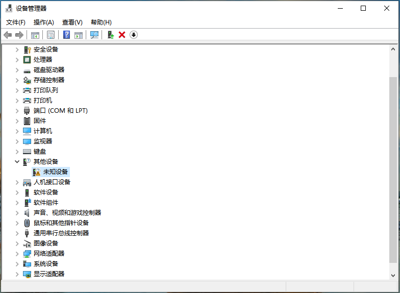The width and height of the screenshot is (400, 293).
Task: Expand the 打印队列 node
Action: click(17, 90)
